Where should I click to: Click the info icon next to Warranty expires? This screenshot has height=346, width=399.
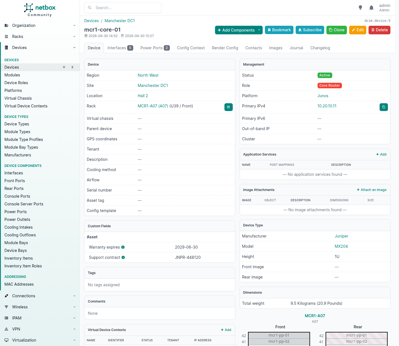pos(123,247)
